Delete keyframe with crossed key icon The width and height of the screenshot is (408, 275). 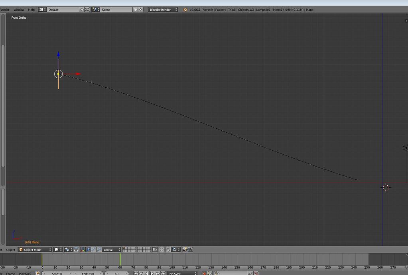point(256,273)
